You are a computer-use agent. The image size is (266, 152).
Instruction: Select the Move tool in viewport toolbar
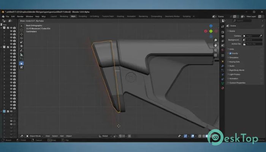pyautogui.click(x=21, y=34)
